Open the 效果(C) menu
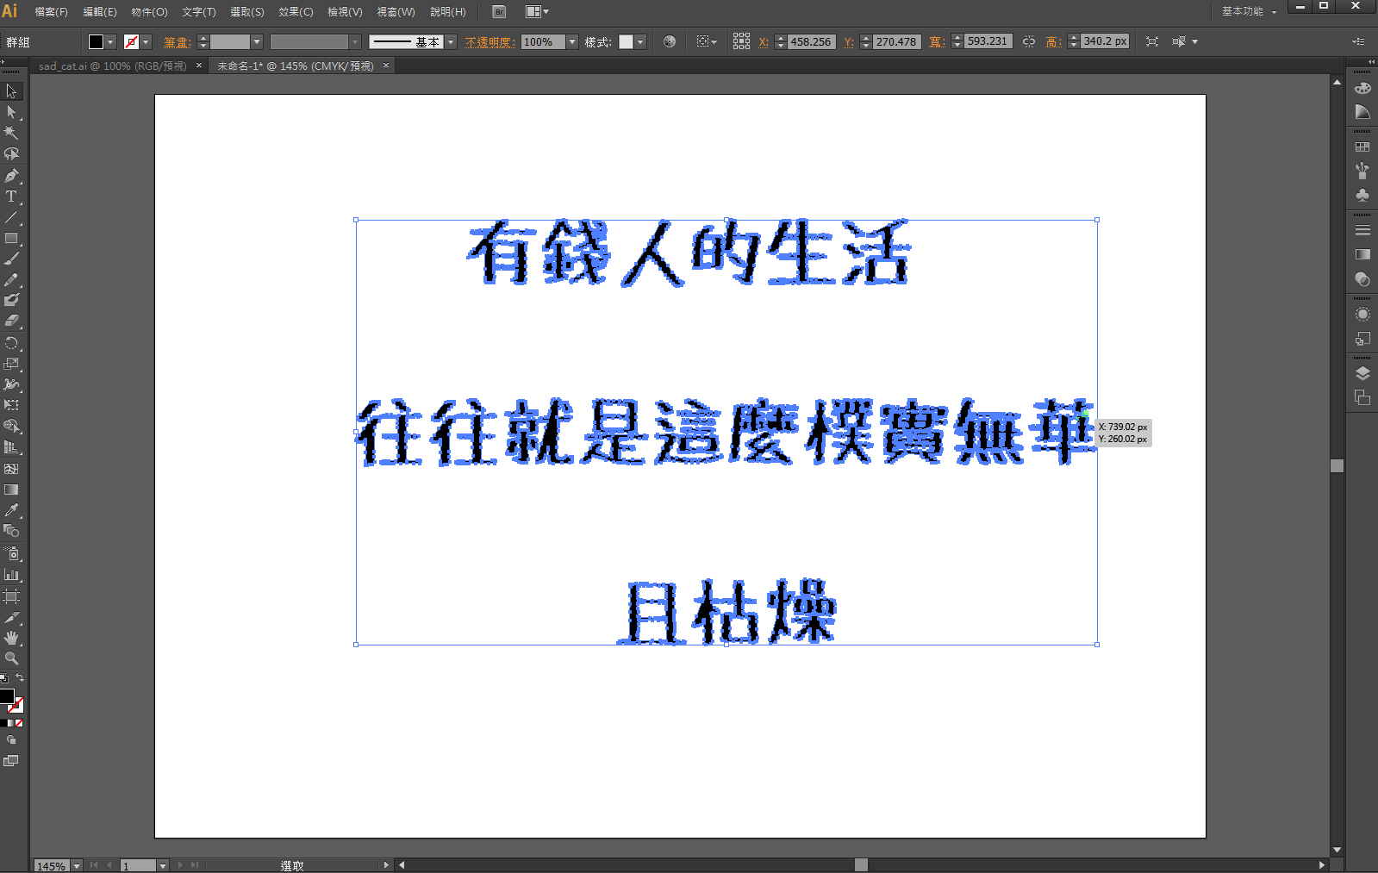This screenshot has width=1378, height=873. pyautogui.click(x=296, y=12)
